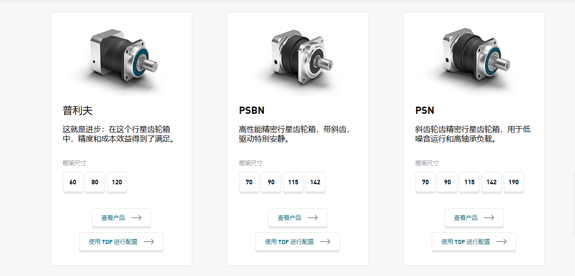Image resolution: width=575 pixels, height=276 pixels.
Task: Click the PSBN product title
Action: (252, 111)
